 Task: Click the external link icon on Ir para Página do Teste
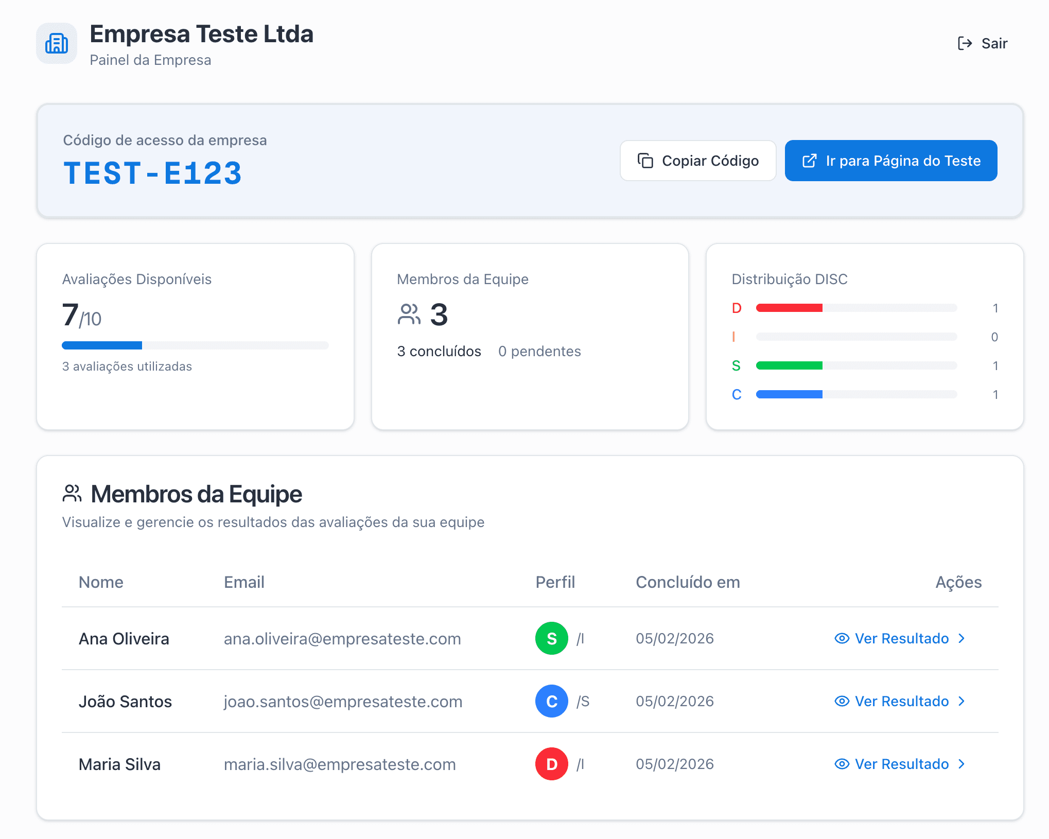[x=810, y=160]
